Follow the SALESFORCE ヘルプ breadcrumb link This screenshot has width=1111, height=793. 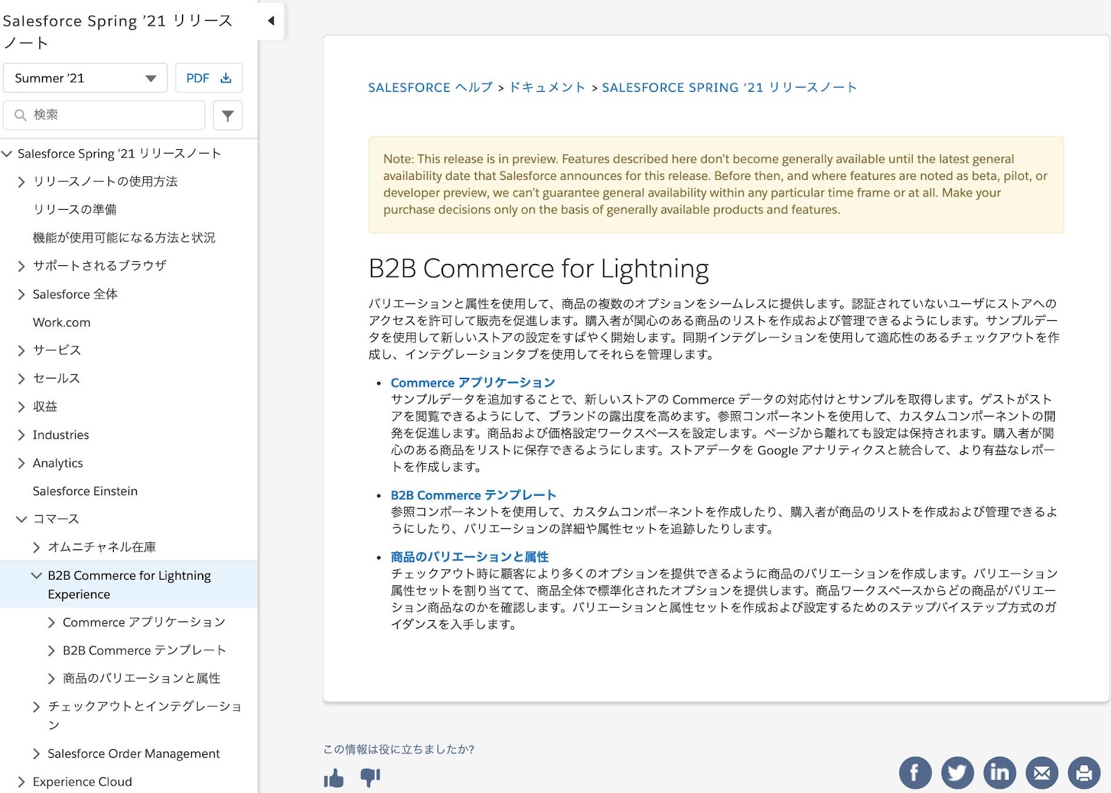coord(431,87)
